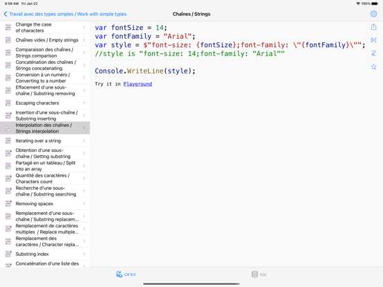Screen dimensions: 383x287
Task: Tap the SQL database icon
Action: (255, 274)
